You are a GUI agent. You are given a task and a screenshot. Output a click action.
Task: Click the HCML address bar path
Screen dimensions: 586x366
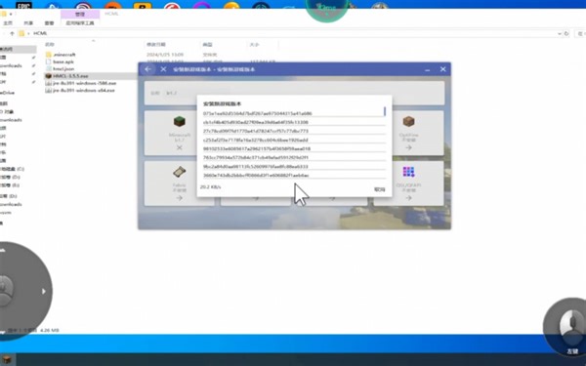click(x=40, y=33)
